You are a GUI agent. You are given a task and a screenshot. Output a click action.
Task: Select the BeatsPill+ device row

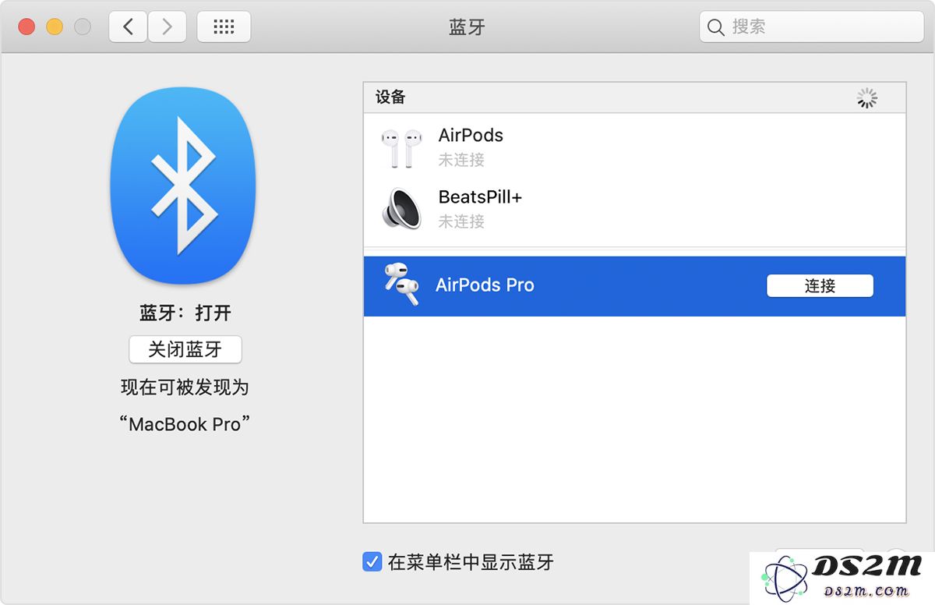click(x=634, y=208)
